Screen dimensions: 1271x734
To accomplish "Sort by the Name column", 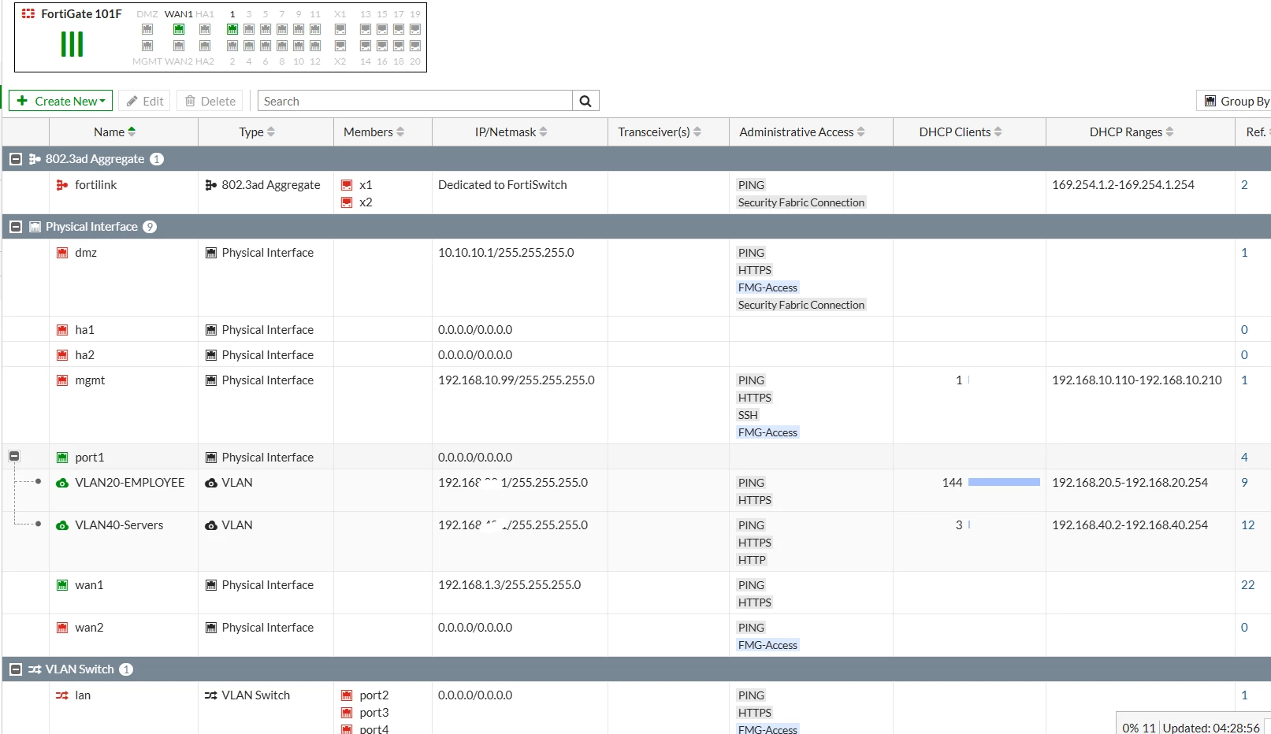I will (115, 132).
